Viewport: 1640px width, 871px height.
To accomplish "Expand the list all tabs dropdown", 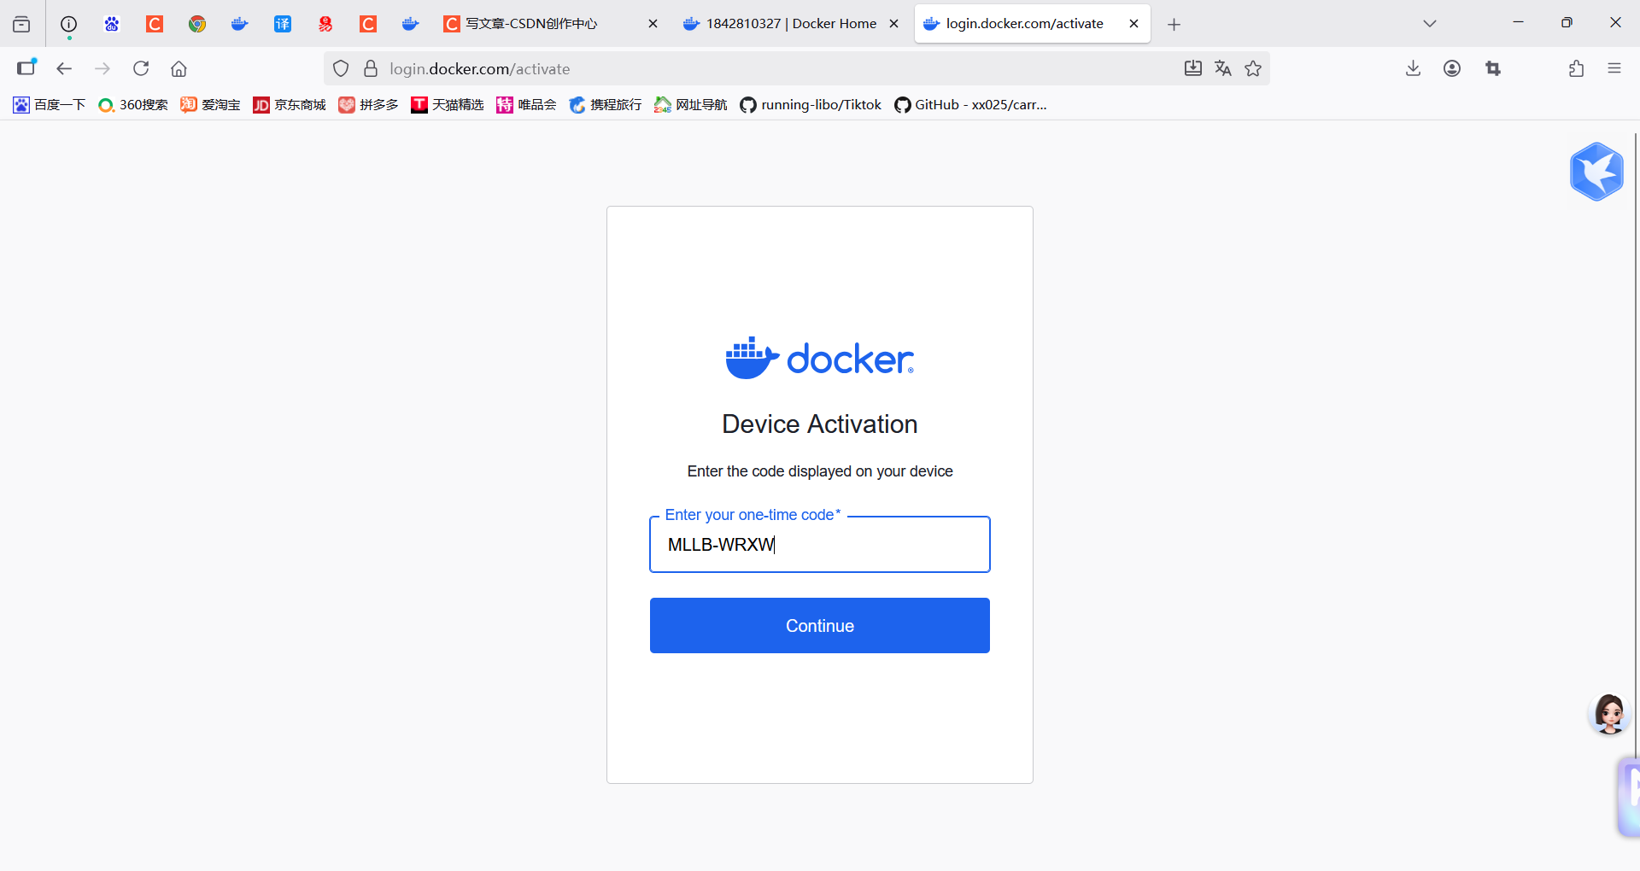I will click(1430, 24).
